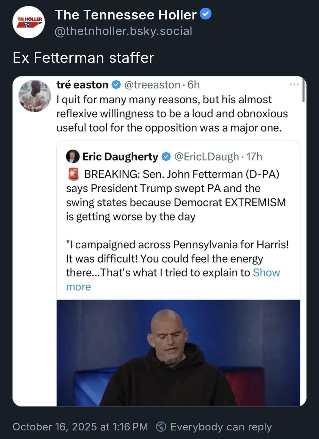Click the blue verified badge beside Tennessee Holler

[206, 14]
